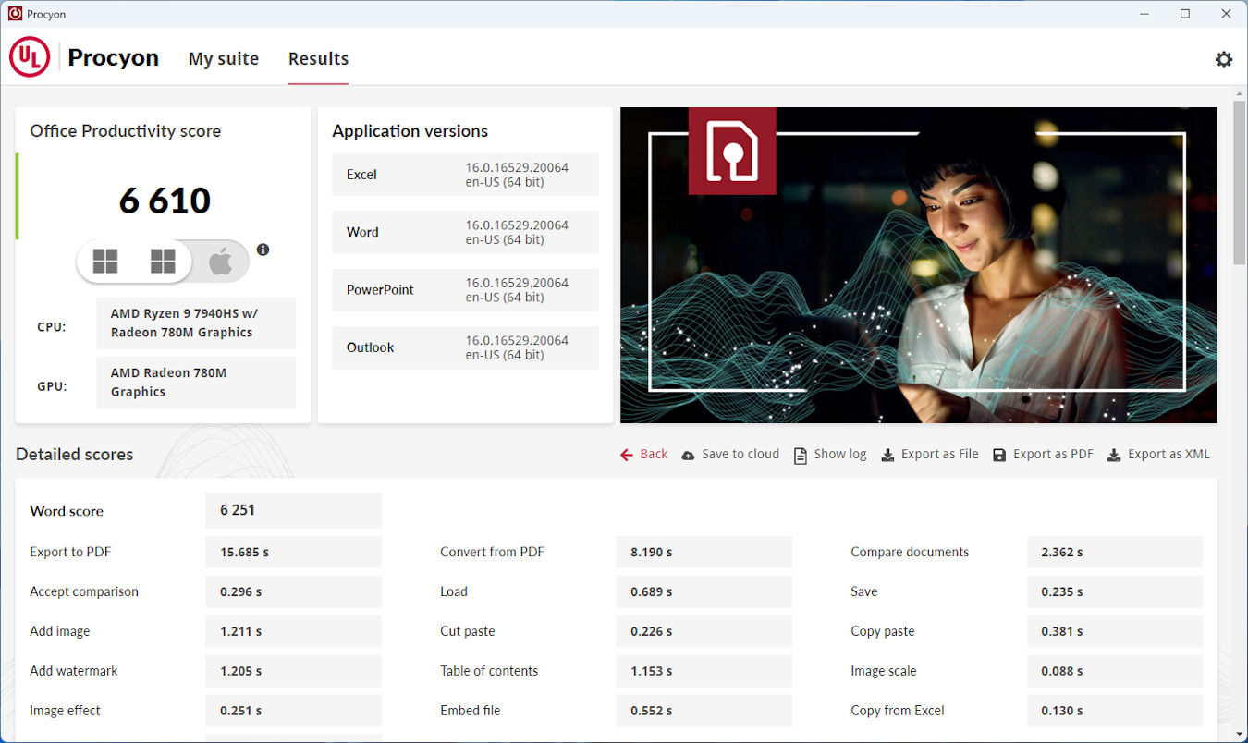The image size is (1248, 743).
Task: Click the red document icon on the banner
Action: 732,151
